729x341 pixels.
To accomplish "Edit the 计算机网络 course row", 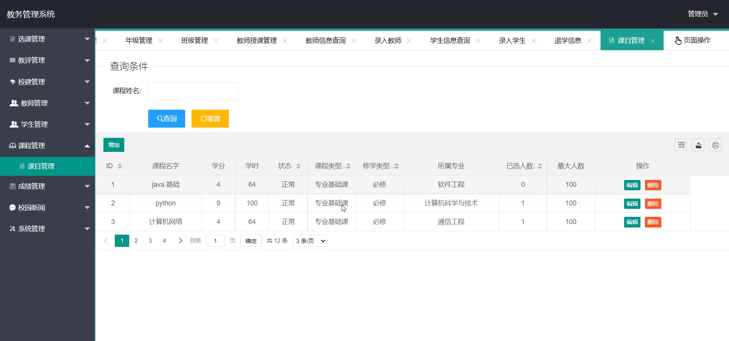I will click(x=632, y=222).
